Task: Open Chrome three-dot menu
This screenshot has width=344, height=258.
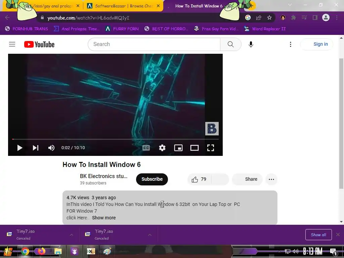Action: coord(337,18)
